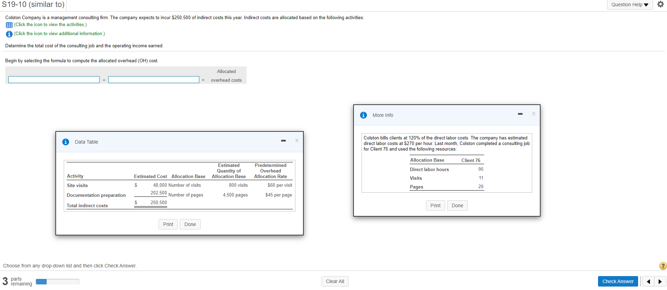The height and width of the screenshot is (290, 667).
Task: Close the More Info dialog
Action: [x=534, y=114]
